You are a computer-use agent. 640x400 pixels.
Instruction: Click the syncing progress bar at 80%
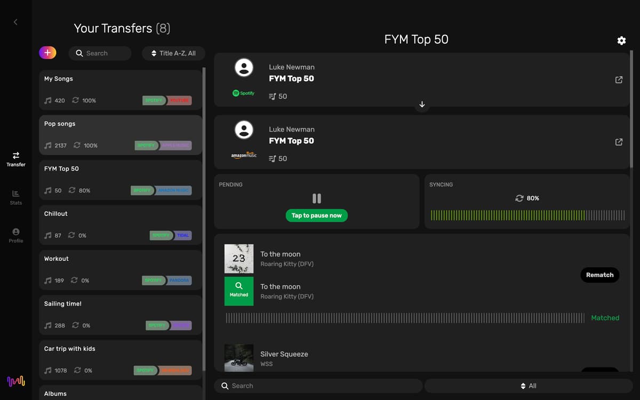527,215
